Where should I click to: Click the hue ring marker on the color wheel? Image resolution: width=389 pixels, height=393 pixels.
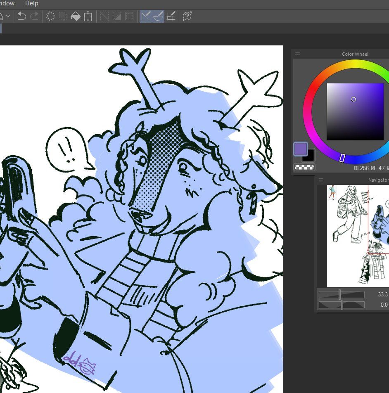point(342,158)
